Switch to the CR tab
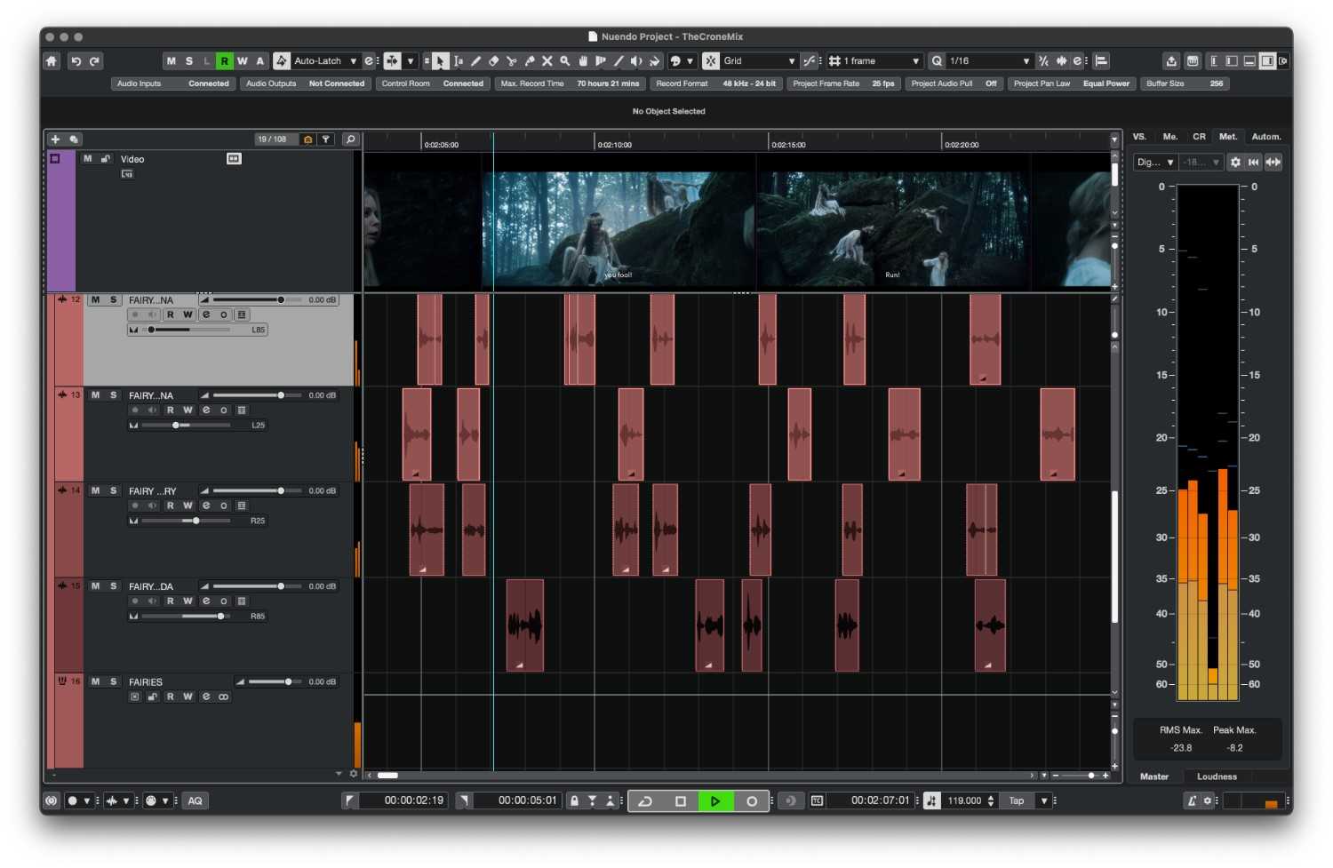Image resolution: width=1333 pixels, height=868 pixels. point(1199,137)
